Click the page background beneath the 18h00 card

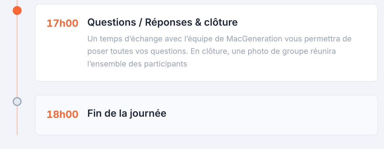(x=194, y=143)
